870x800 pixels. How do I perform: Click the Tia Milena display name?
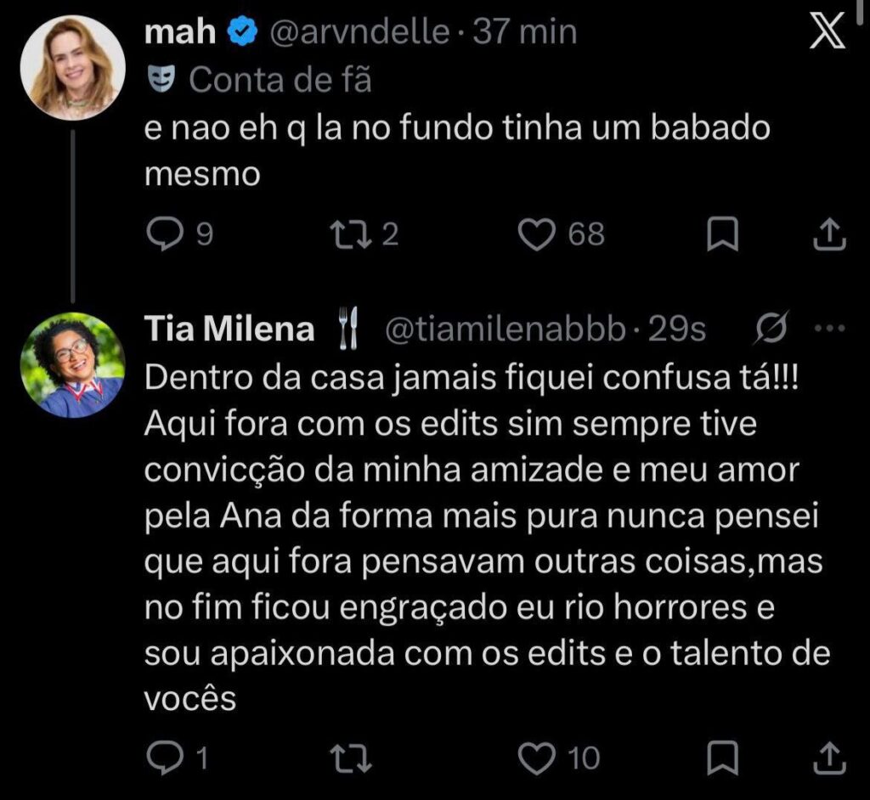point(229,329)
